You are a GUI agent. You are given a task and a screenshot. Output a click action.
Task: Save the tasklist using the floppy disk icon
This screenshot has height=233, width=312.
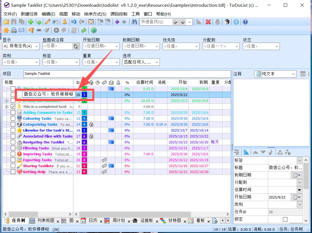pos(14,22)
